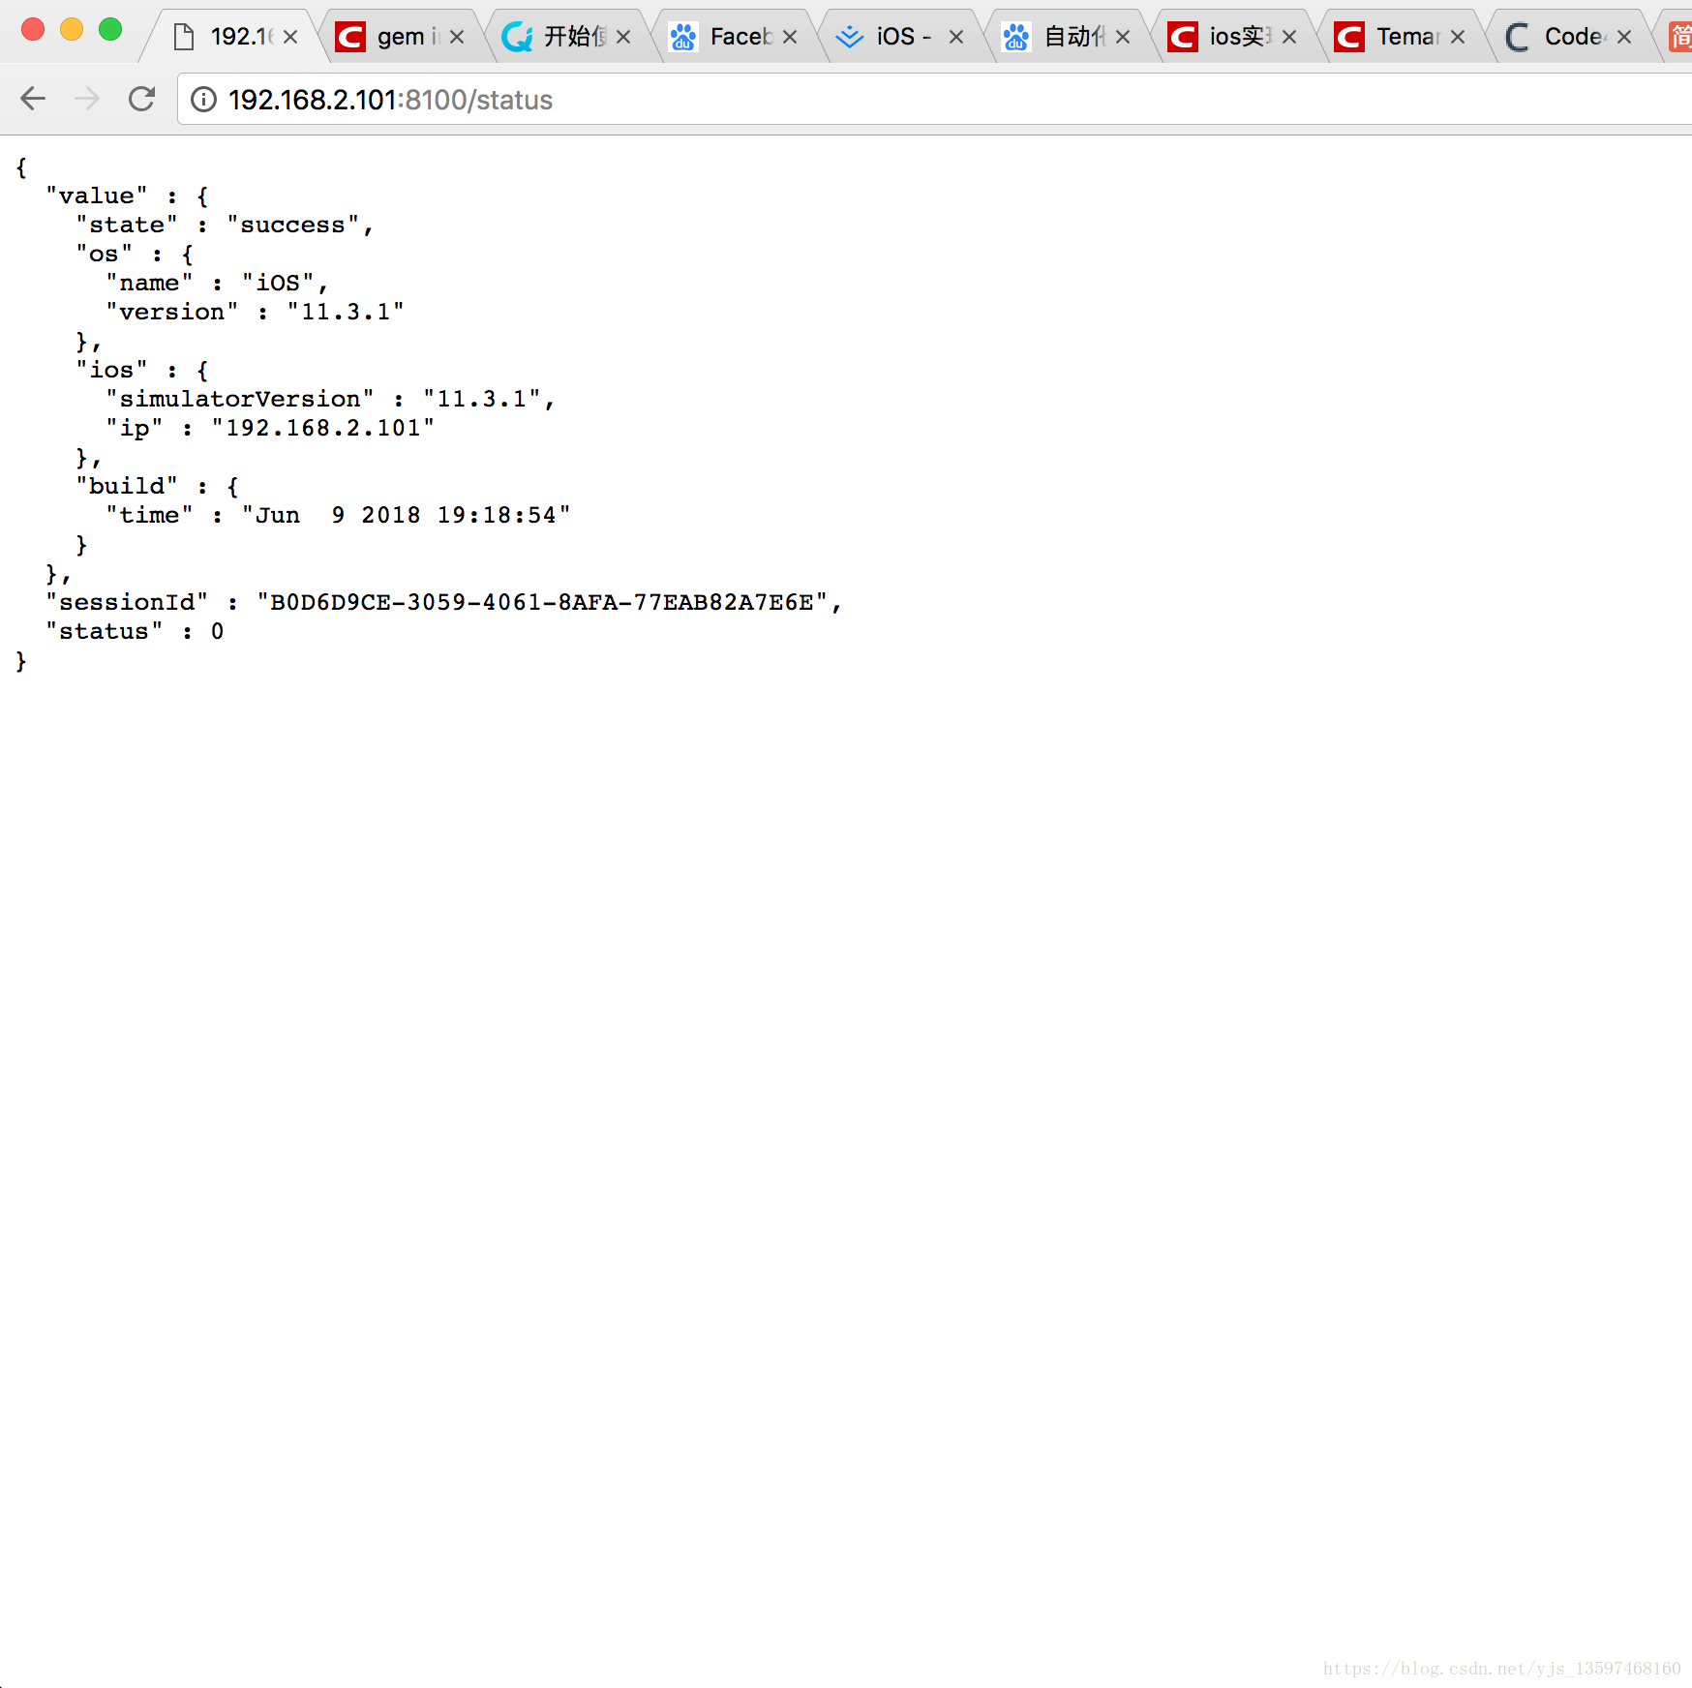The width and height of the screenshot is (1692, 1688).
Task: Click the "iOS" name value
Action: 278,283
